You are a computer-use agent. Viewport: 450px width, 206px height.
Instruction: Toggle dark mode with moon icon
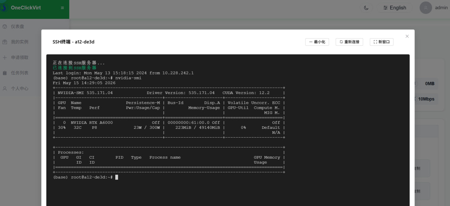tap(366, 8)
